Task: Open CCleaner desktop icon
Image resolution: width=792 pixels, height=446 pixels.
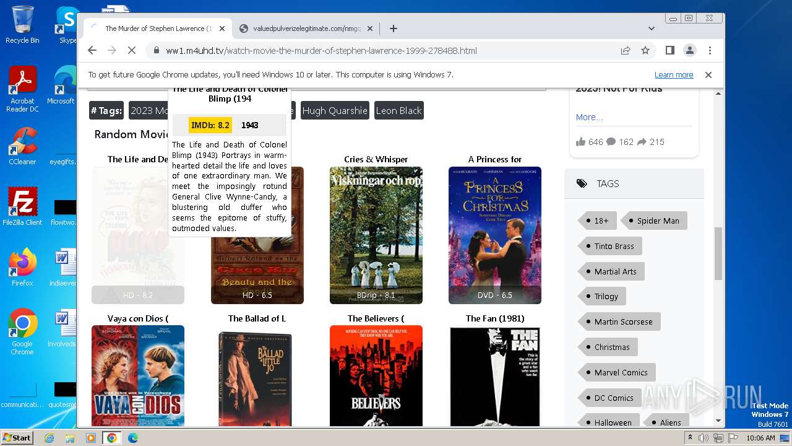Action: pyautogui.click(x=22, y=146)
